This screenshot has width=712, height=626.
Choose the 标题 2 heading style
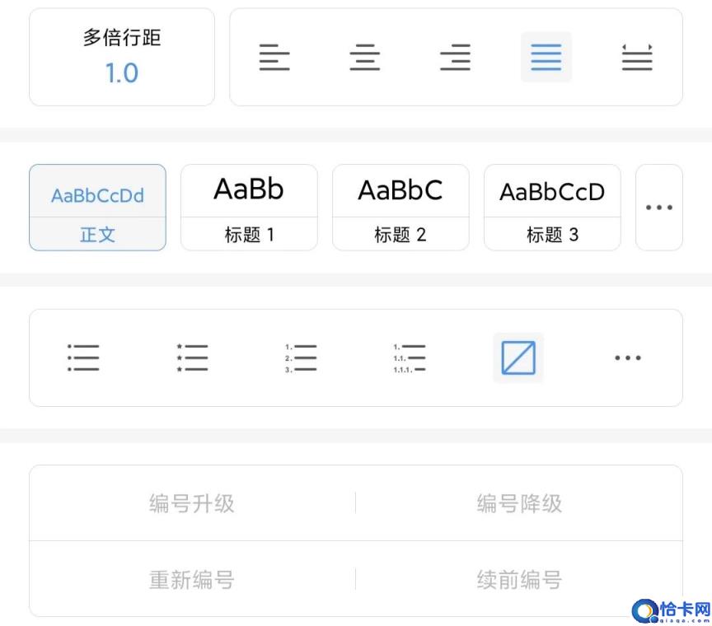(400, 207)
